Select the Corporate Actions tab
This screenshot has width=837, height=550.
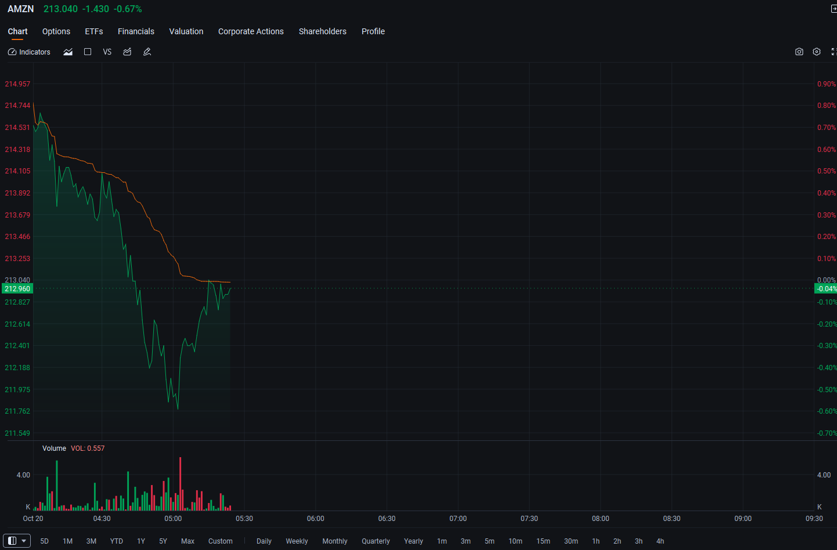(x=251, y=31)
